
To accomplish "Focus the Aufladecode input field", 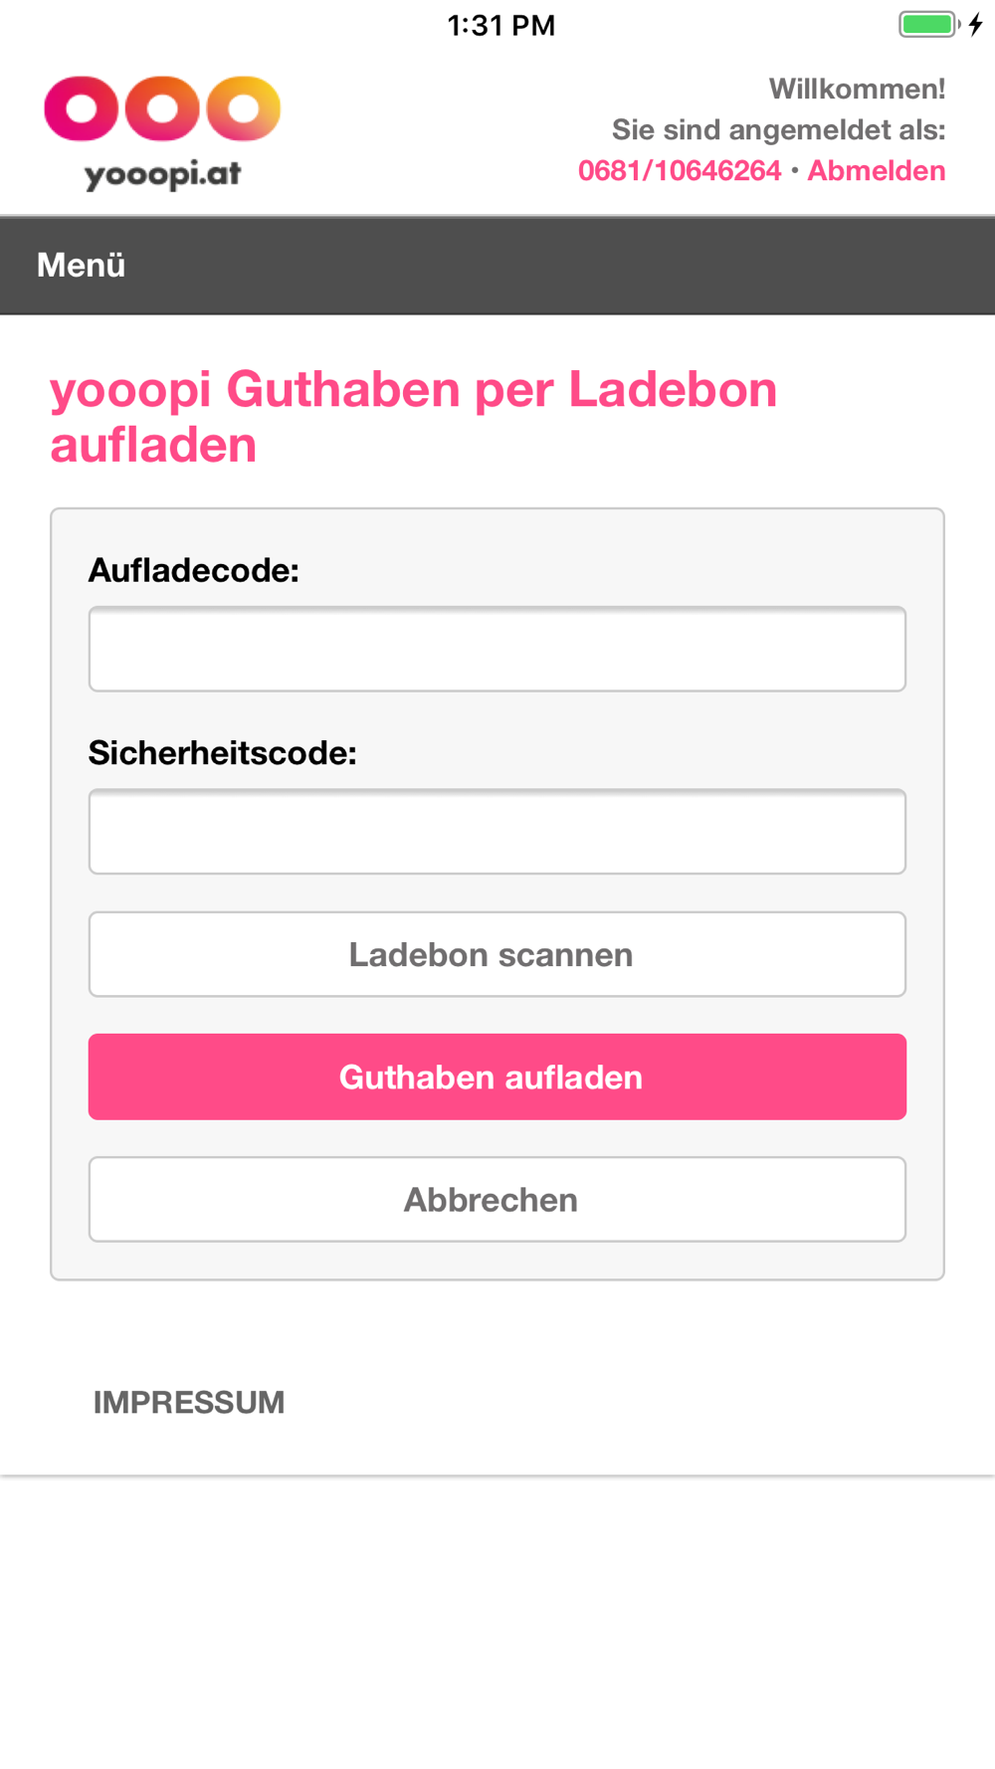I will (497, 649).
